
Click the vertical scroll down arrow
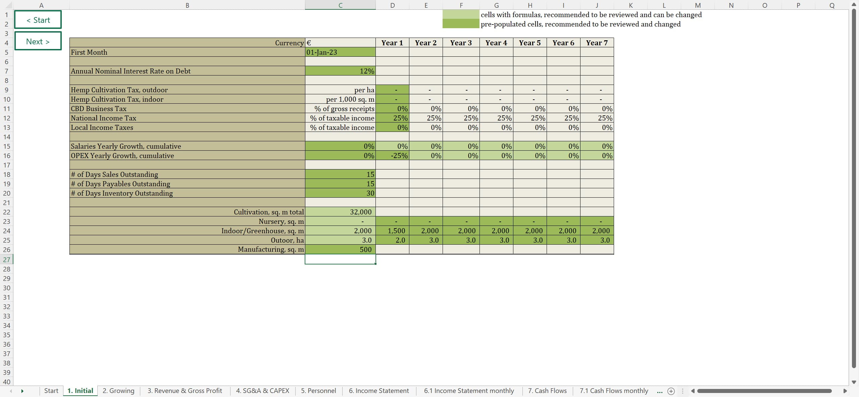(x=854, y=382)
